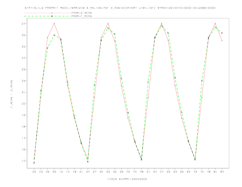Click x-axis forecast hour label 57

(162, 172)
